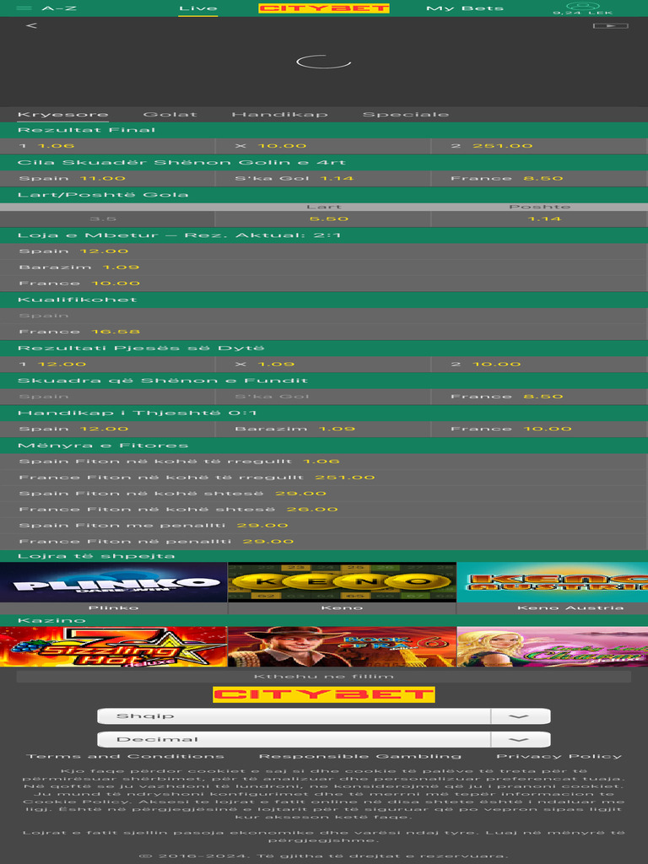Launch Sizzling Hot deluxe slot
Image resolution: width=648 pixels, height=864 pixels.
pos(114,646)
